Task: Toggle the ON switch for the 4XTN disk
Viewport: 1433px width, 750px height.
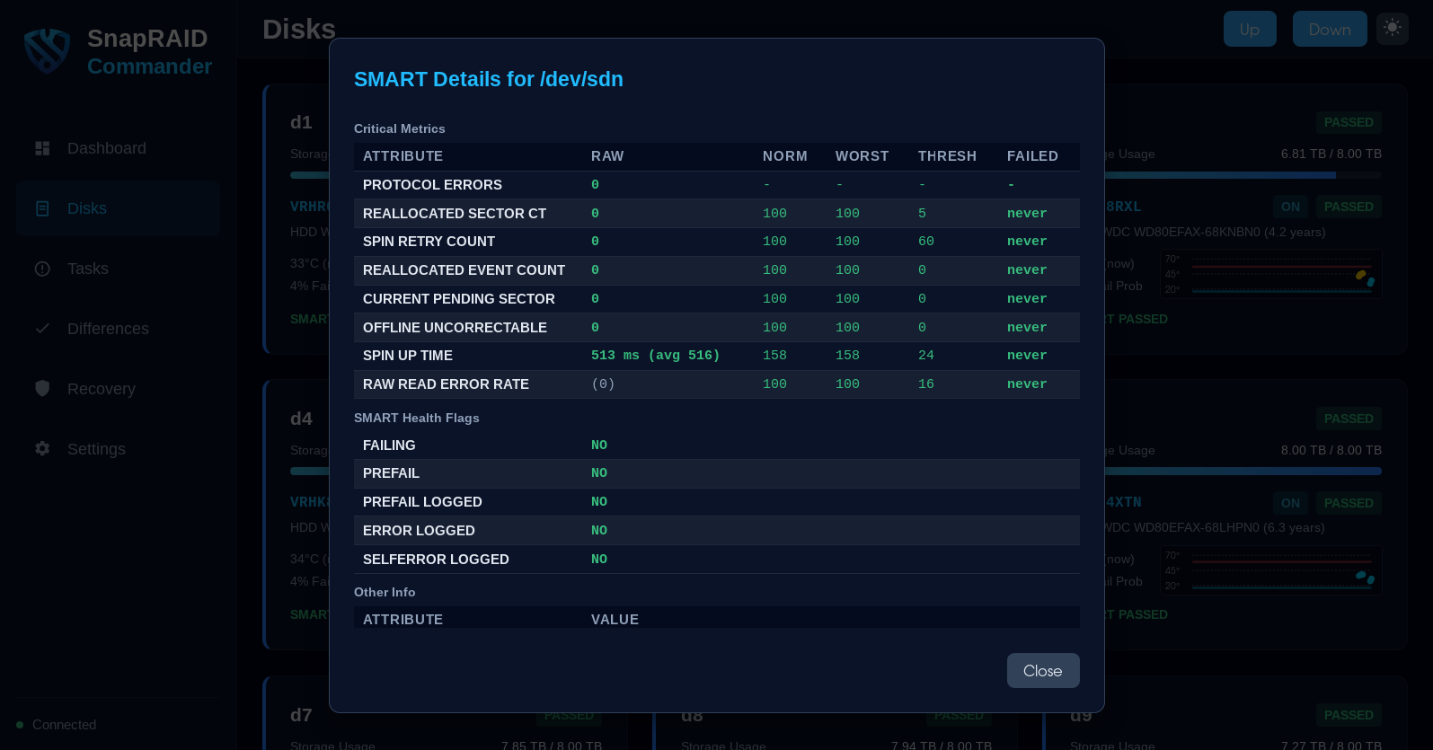Action: point(1290,503)
